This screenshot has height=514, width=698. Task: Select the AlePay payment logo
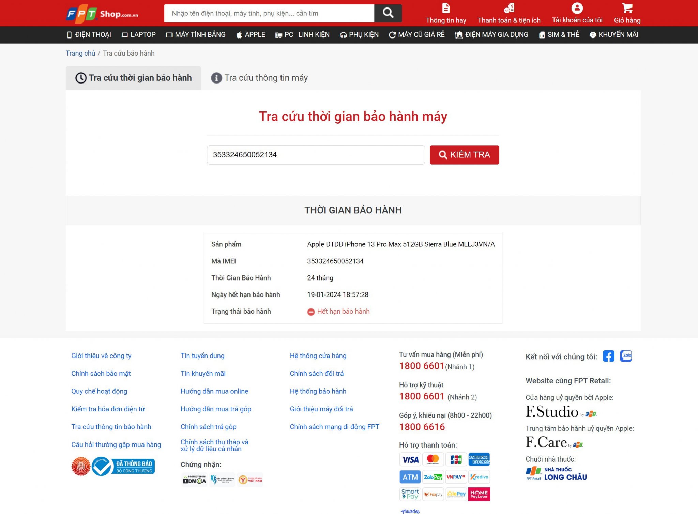456,494
